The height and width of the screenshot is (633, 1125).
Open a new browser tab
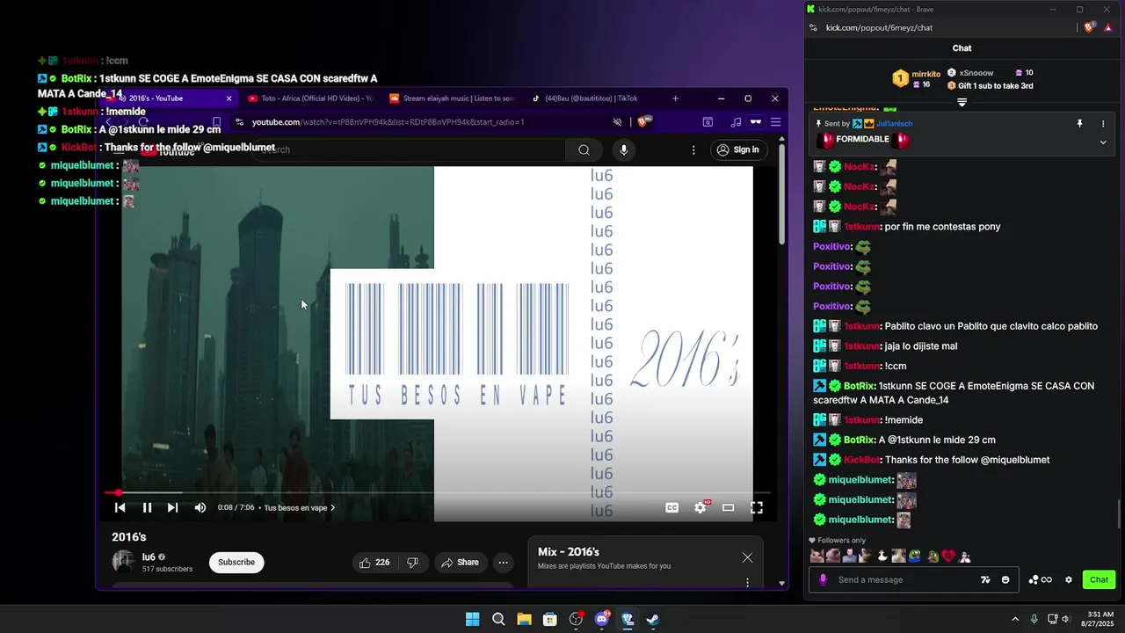pyautogui.click(x=675, y=98)
